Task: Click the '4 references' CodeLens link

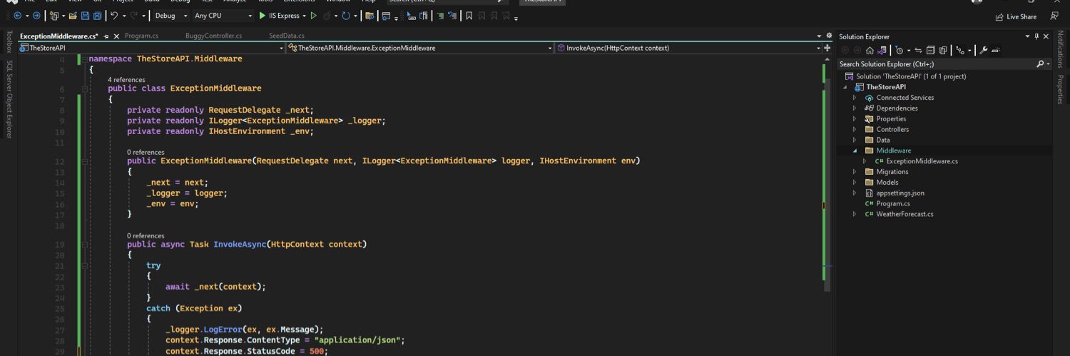Action: pyautogui.click(x=126, y=80)
